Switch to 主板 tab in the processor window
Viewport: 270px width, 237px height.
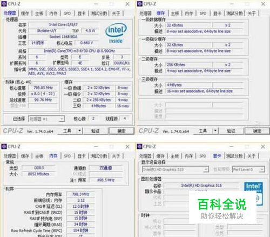pyautogui.click(x=39, y=13)
